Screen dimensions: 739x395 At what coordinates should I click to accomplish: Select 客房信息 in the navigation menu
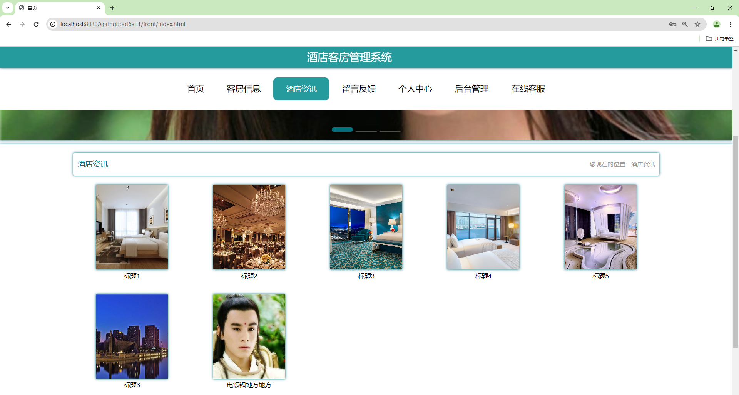click(x=244, y=89)
